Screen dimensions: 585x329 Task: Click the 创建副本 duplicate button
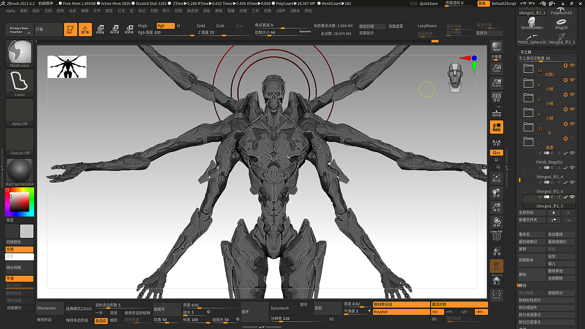pyautogui.click(x=532, y=260)
